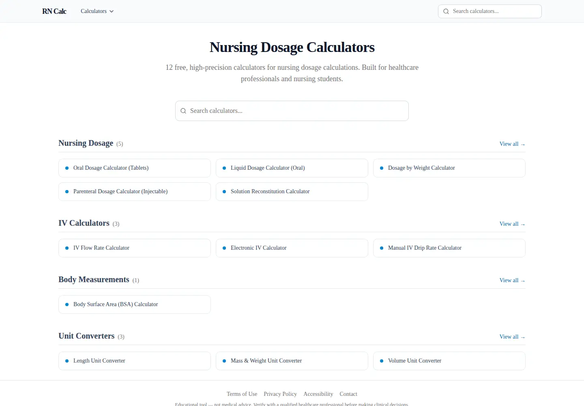Image resolution: width=584 pixels, height=406 pixels.
Task: Open the IV Flow Rate Calculator
Action: (x=135, y=248)
